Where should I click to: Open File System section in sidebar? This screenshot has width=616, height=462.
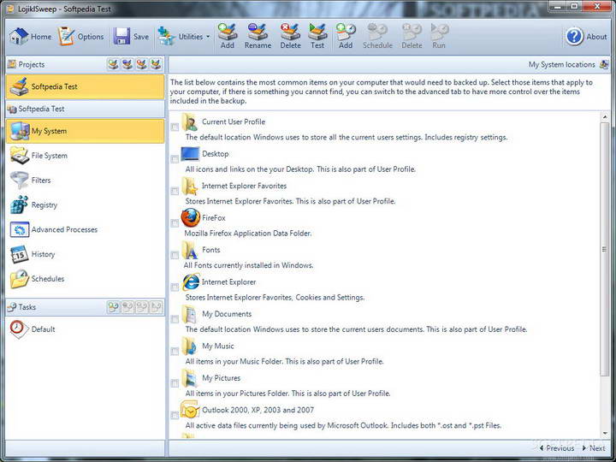(86, 156)
